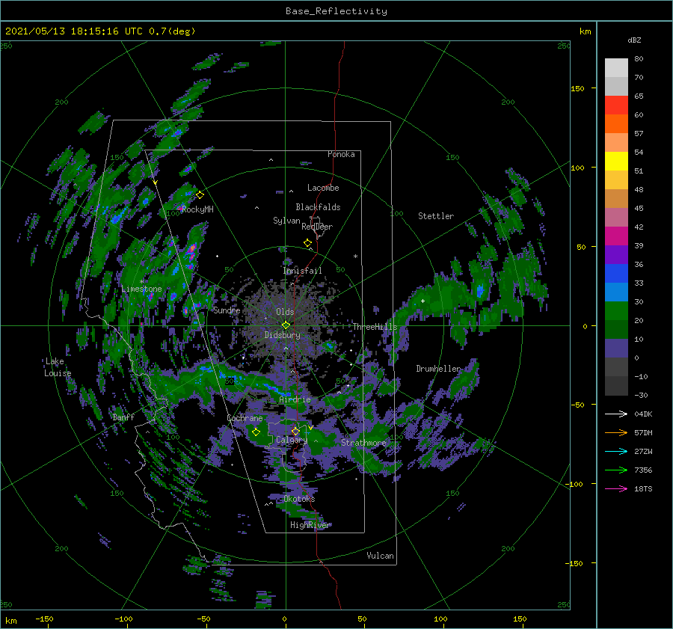Click the Blackfalds city label

click(x=318, y=207)
